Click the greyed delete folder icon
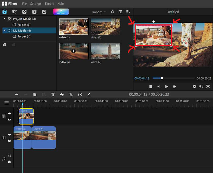The width and height of the screenshot is (213, 173). (13, 45)
